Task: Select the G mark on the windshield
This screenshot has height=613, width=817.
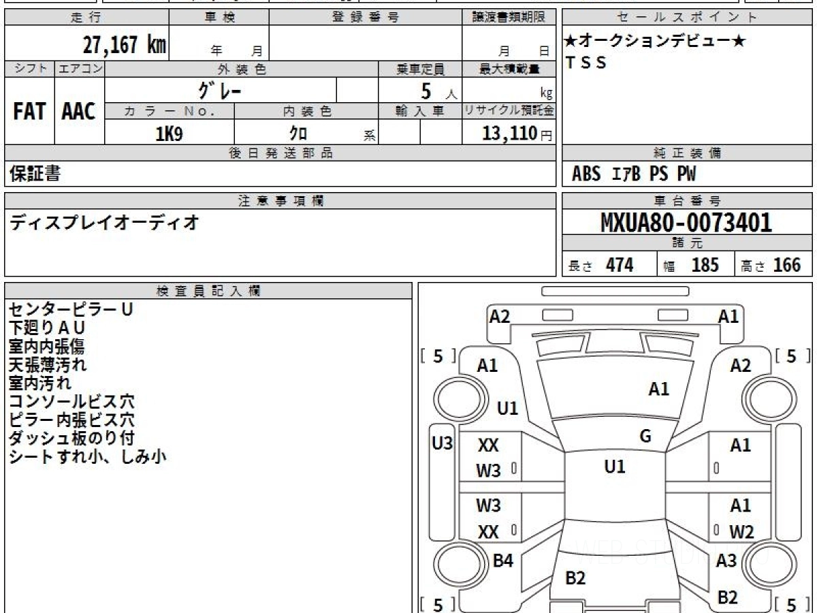Action: point(645,437)
